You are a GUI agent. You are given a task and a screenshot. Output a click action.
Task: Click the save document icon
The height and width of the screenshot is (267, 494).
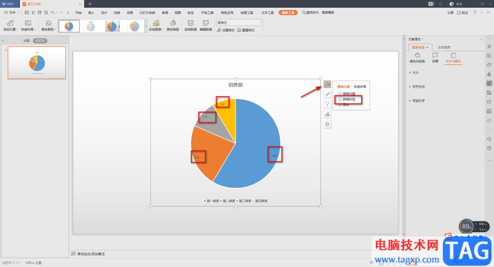point(27,13)
